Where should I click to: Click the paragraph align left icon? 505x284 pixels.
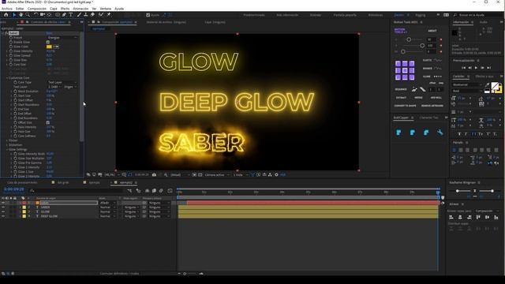[x=454, y=150]
